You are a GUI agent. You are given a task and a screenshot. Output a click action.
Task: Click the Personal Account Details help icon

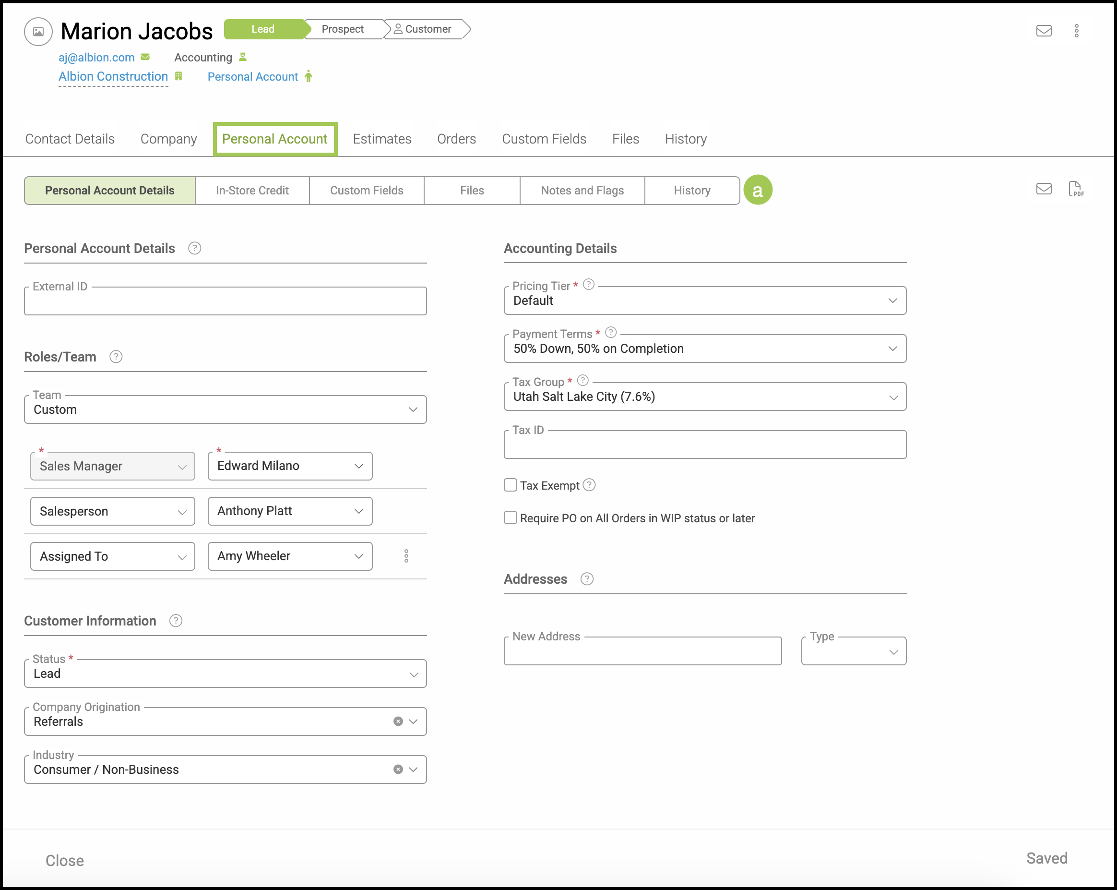click(194, 248)
